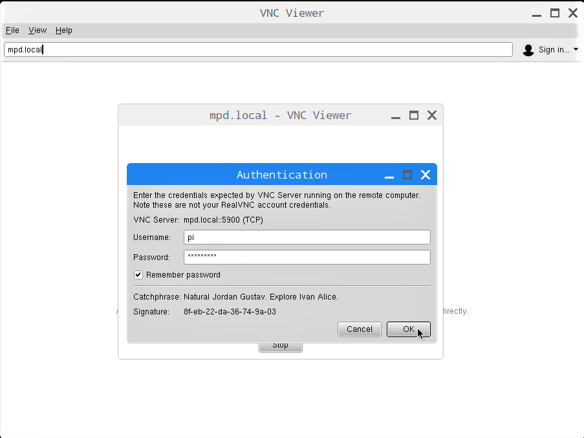Focus the Username field containing pi

[x=307, y=237]
